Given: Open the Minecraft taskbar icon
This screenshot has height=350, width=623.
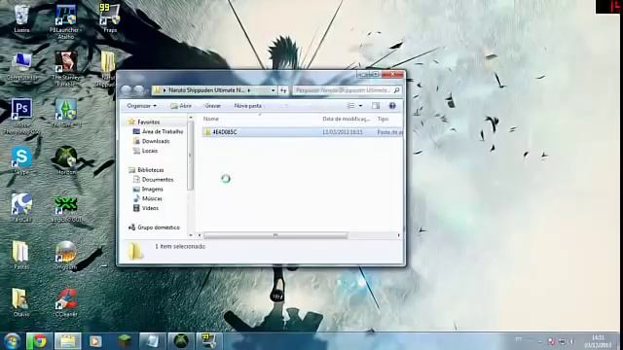Looking at the screenshot, I should [x=125, y=341].
